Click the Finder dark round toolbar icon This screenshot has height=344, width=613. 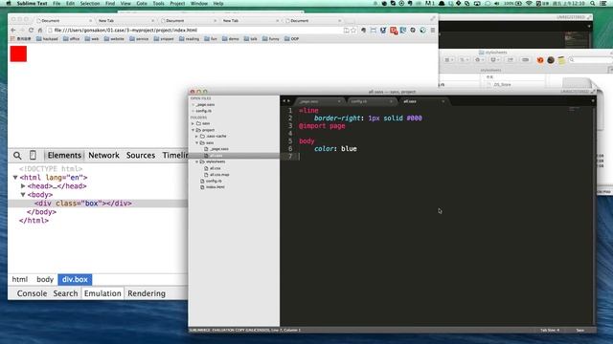point(551,60)
